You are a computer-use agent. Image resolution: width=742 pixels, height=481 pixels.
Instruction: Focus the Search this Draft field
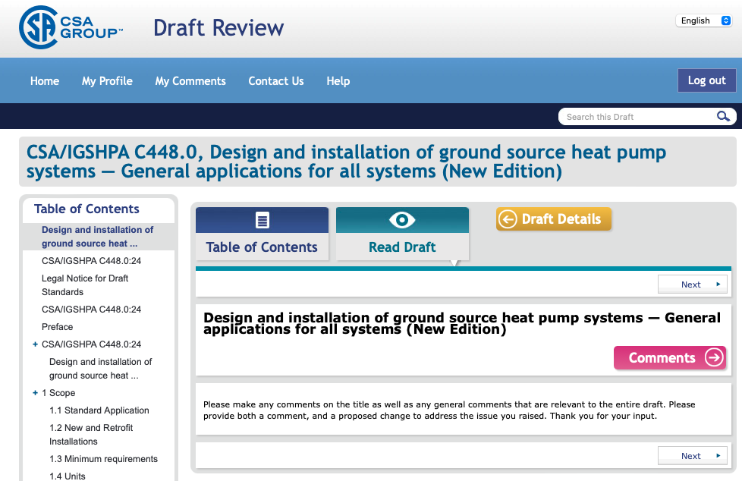point(639,117)
